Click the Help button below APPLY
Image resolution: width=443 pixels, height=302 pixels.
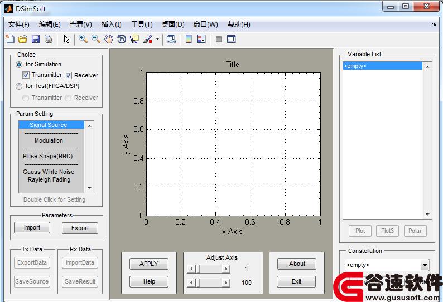pos(149,281)
